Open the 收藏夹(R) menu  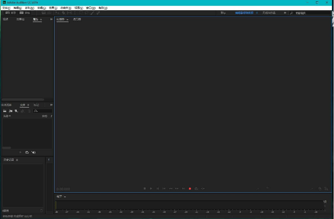pos(66,8)
